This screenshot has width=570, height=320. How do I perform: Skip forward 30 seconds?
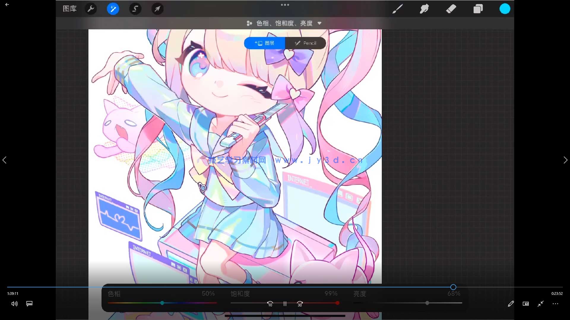(x=300, y=304)
